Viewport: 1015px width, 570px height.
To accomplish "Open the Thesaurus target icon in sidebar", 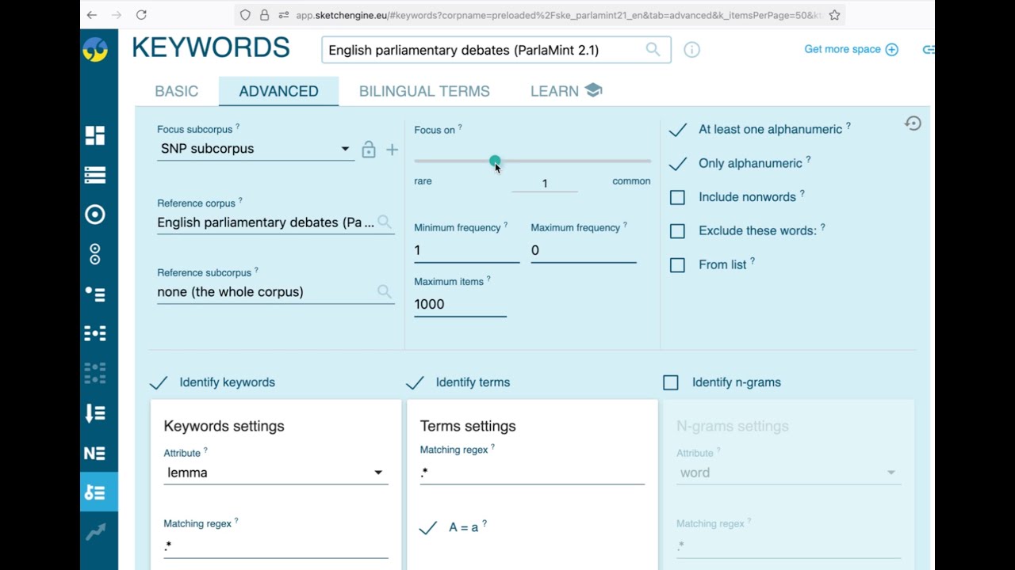I will click(x=95, y=215).
